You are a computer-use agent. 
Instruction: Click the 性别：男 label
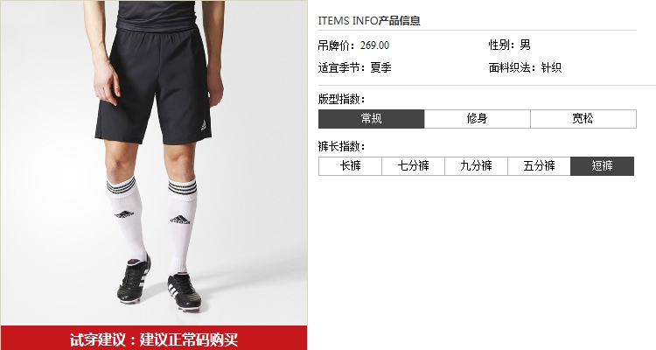point(510,45)
